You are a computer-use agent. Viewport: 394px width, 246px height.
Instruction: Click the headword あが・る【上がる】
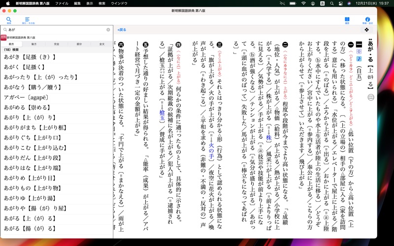pyautogui.click(x=370, y=64)
